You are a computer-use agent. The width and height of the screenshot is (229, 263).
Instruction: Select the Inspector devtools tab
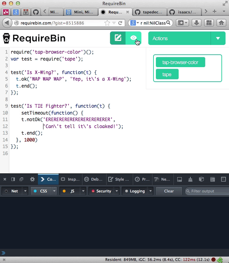coord(70,179)
